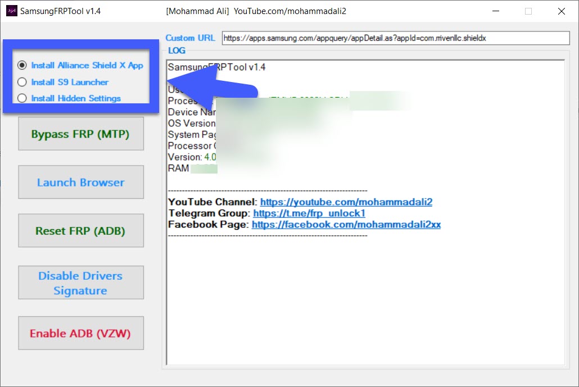Click the Facebook Page label in log
Viewport: 579px width, 387px height.
pyautogui.click(x=208, y=224)
